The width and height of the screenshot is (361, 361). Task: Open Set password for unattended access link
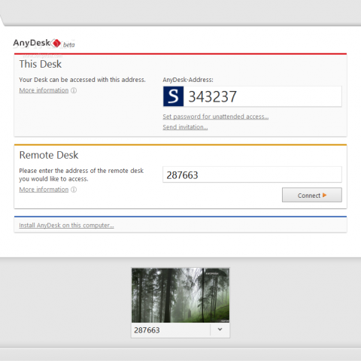pyautogui.click(x=216, y=117)
